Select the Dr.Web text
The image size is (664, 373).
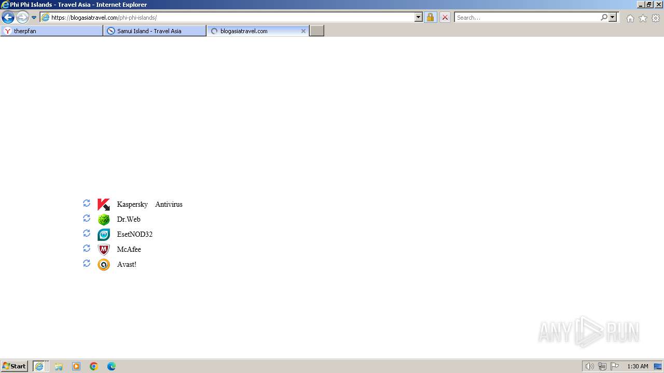pos(129,220)
